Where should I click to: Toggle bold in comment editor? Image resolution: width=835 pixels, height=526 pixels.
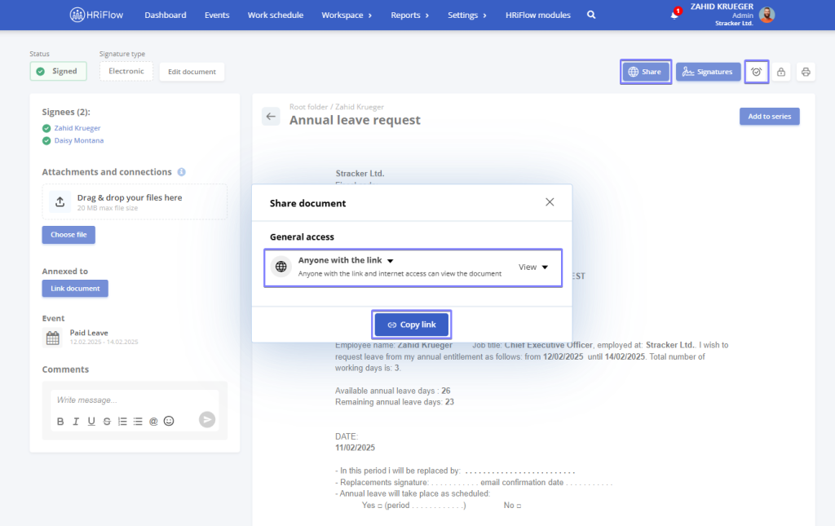60,421
